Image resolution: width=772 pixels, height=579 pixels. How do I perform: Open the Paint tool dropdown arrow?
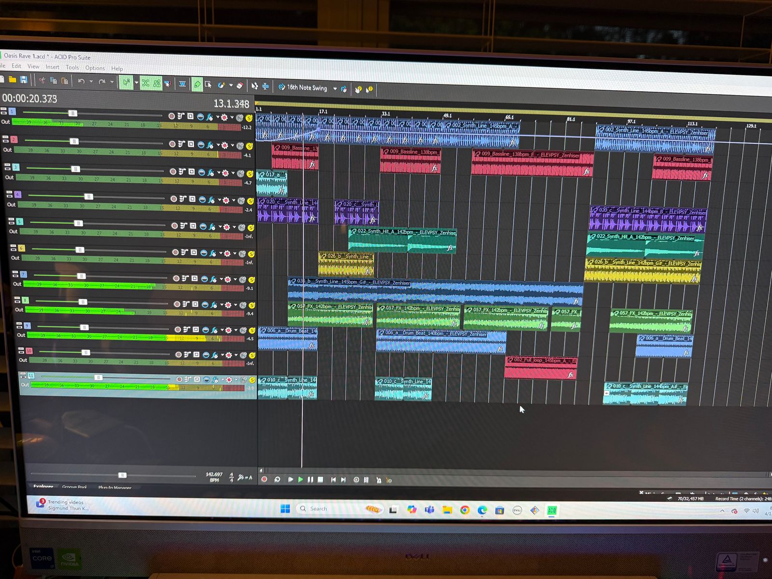[231, 85]
